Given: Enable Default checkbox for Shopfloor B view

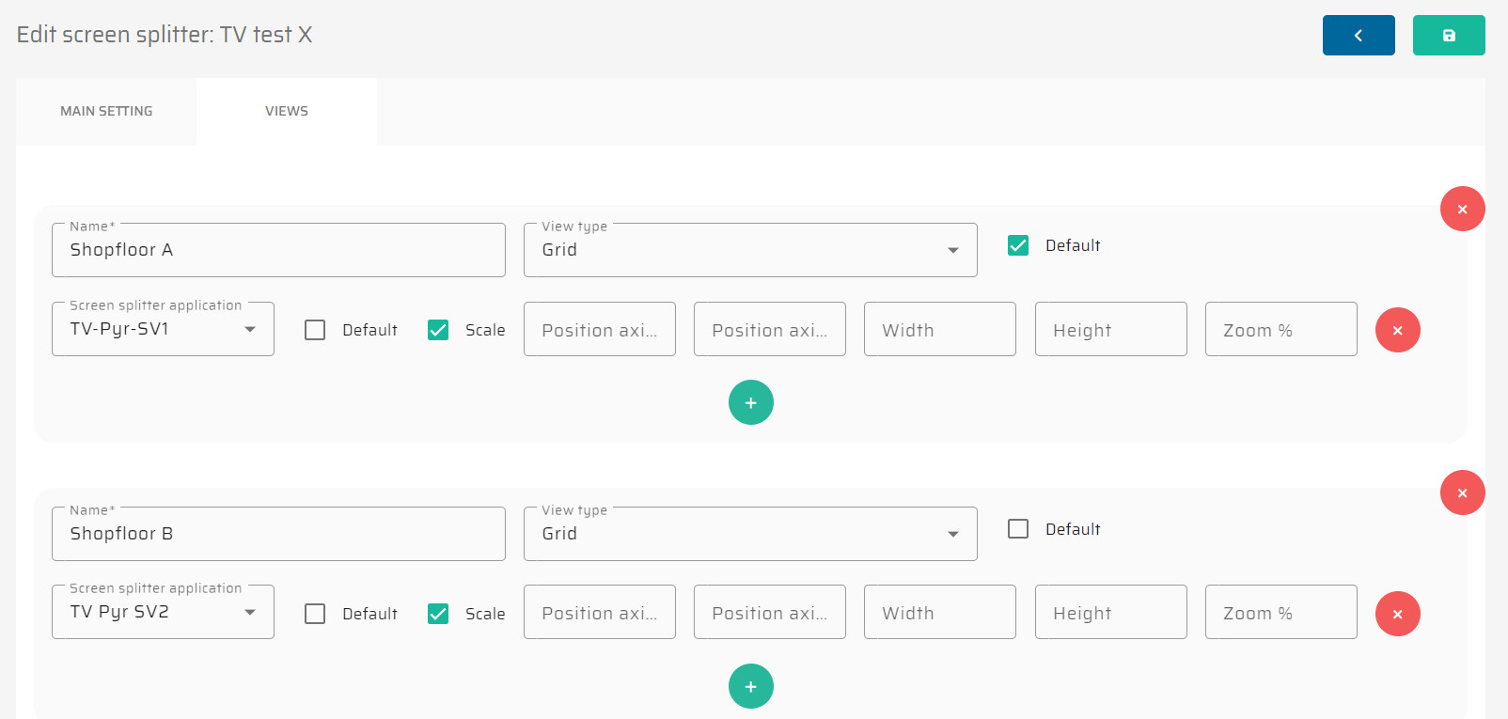Looking at the screenshot, I should 1018,529.
